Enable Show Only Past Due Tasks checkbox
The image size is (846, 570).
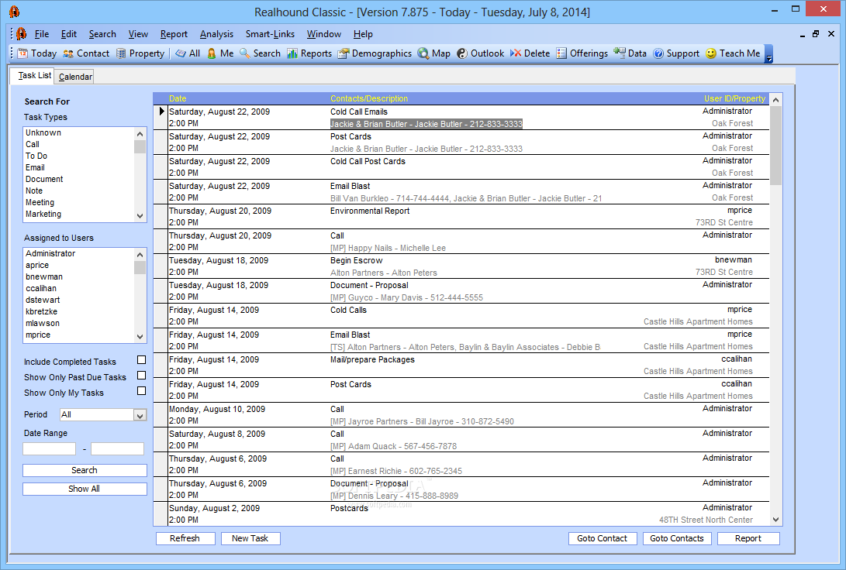(141, 376)
